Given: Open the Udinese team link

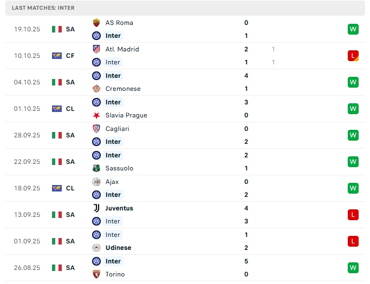Looking at the screenshot, I should [x=118, y=248].
